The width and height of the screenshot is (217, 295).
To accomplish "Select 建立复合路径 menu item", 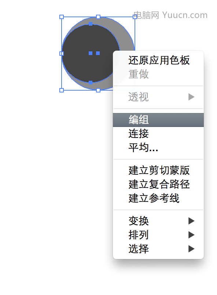I will (x=158, y=184).
